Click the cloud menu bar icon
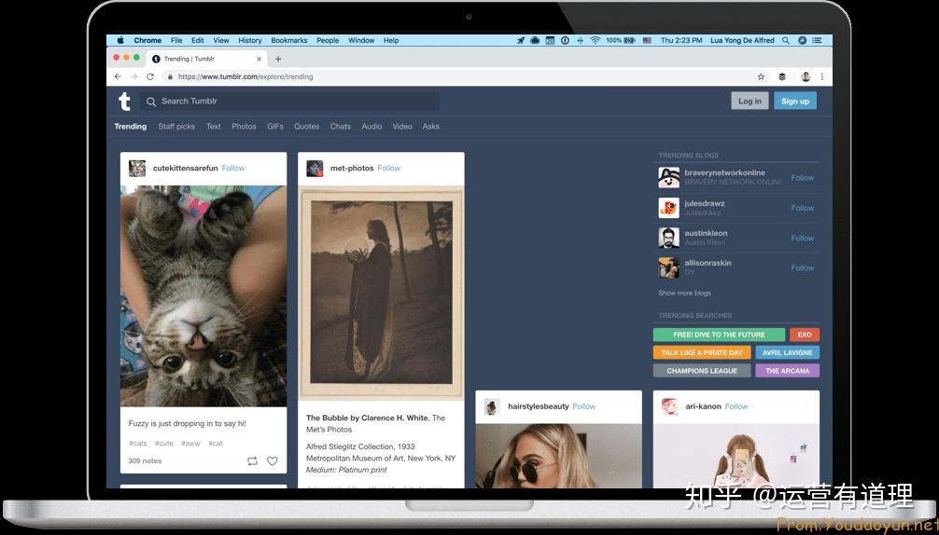This screenshot has width=939, height=535. (536, 40)
